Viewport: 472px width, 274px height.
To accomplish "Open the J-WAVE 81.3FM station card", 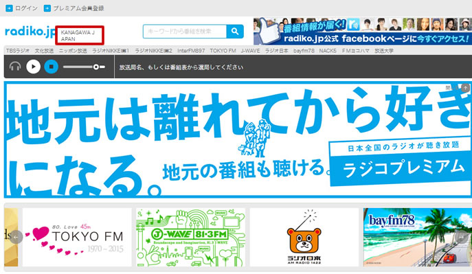I will tap(190, 237).
